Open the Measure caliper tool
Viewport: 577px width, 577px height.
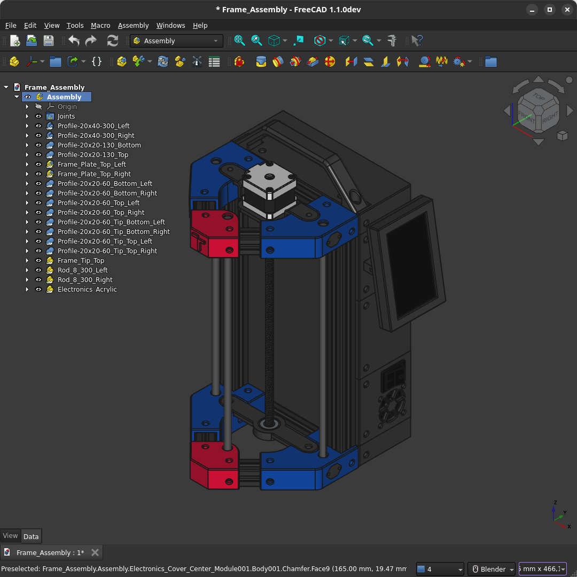pos(392,41)
